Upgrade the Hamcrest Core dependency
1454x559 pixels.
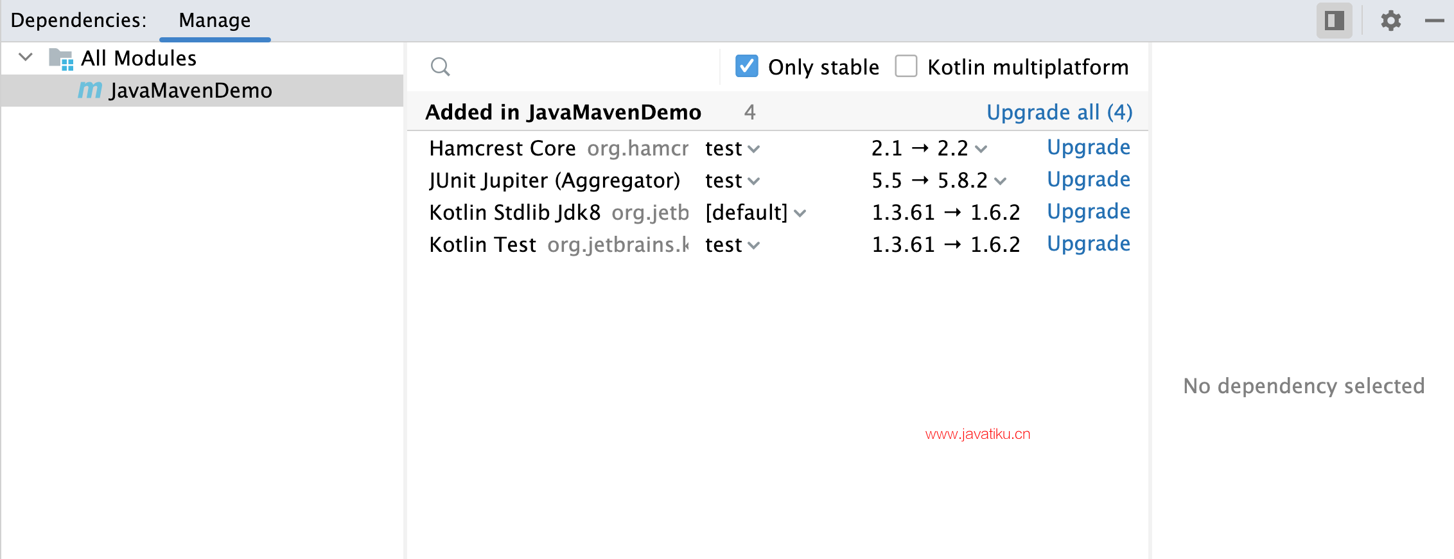click(1088, 148)
